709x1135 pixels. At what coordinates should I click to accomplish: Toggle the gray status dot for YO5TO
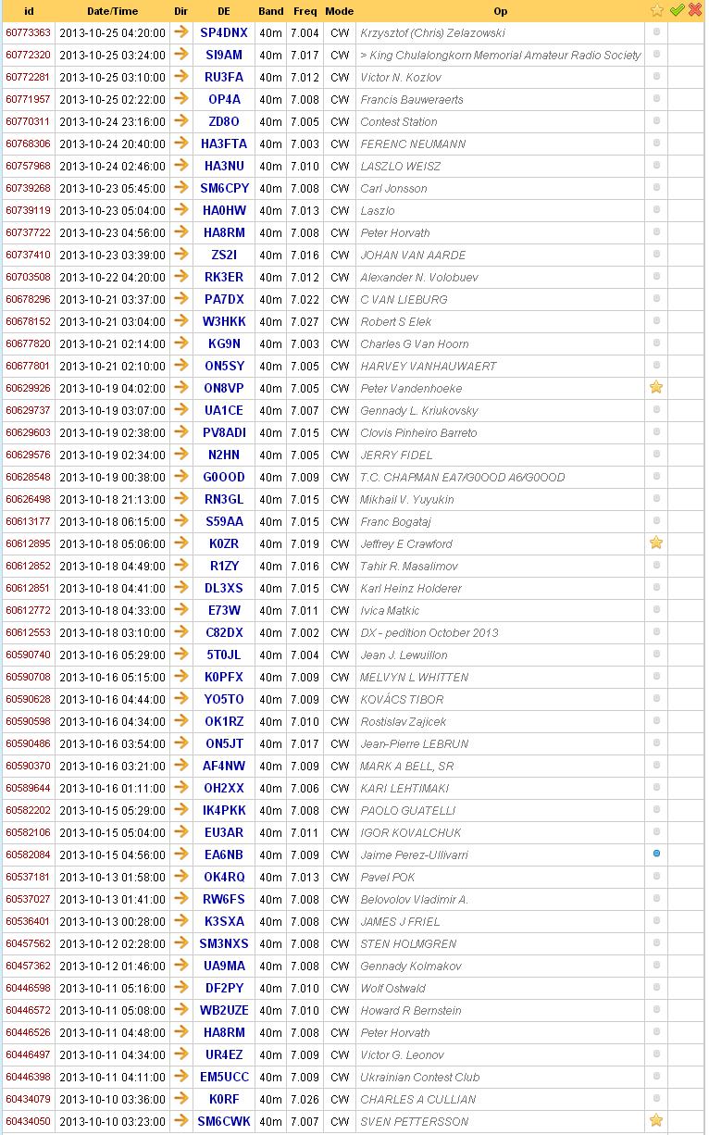click(x=656, y=698)
